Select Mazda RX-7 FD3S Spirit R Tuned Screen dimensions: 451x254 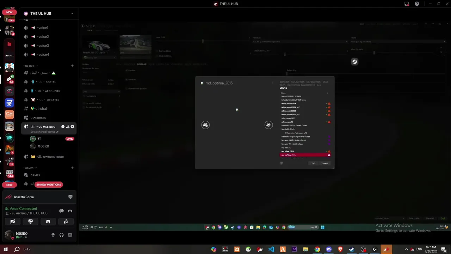[305, 126]
